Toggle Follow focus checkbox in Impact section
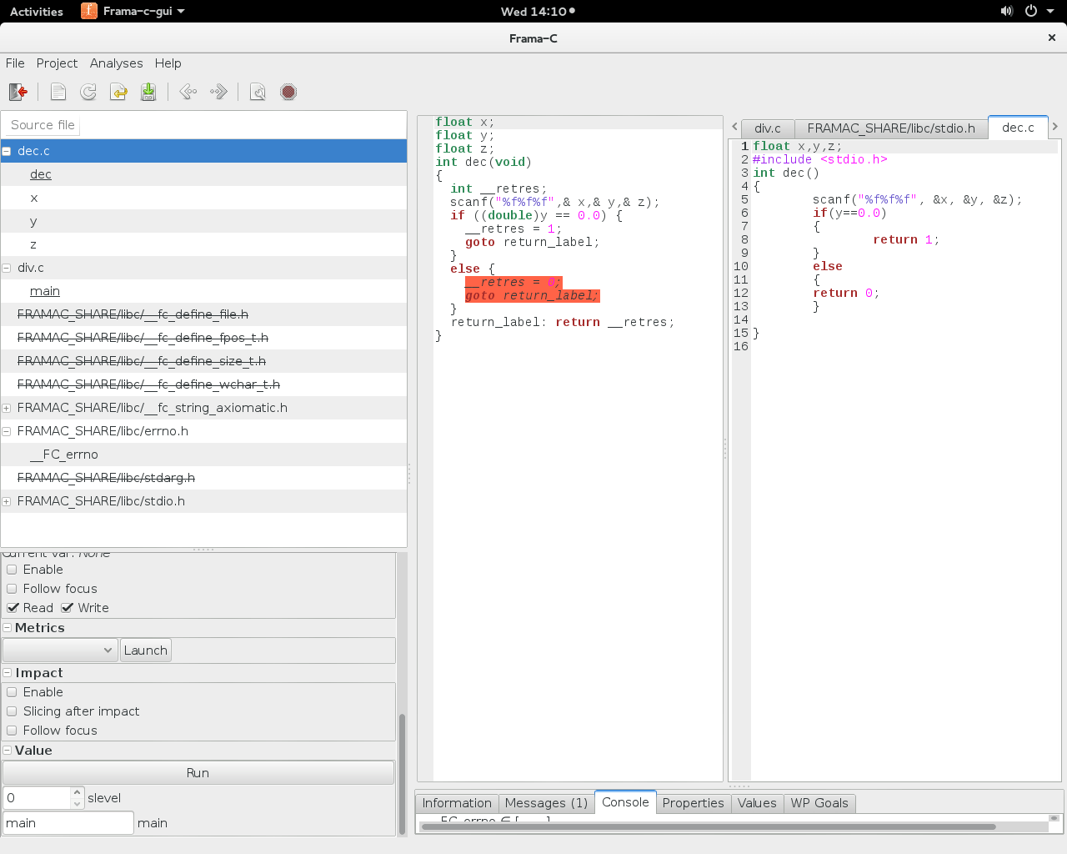 [x=12, y=731]
